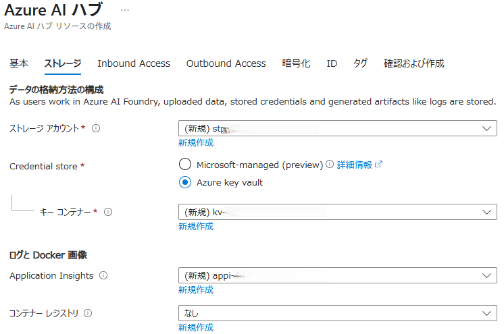Open the 暗号化 tab

tap(296, 63)
